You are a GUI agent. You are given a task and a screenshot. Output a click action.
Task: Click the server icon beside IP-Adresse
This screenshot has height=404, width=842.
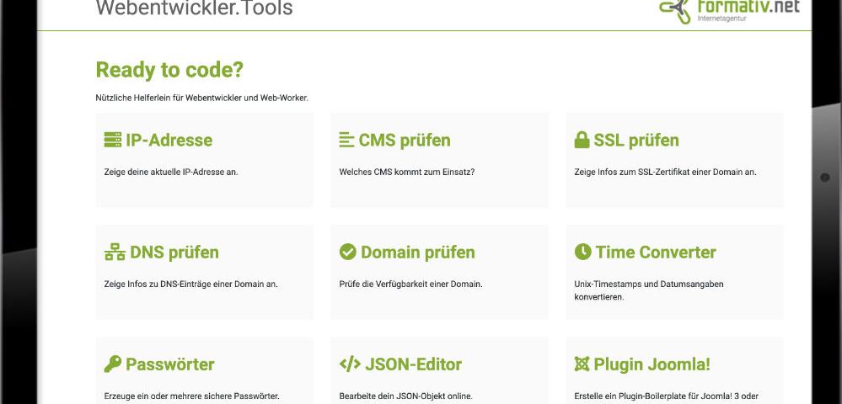pos(112,141)
